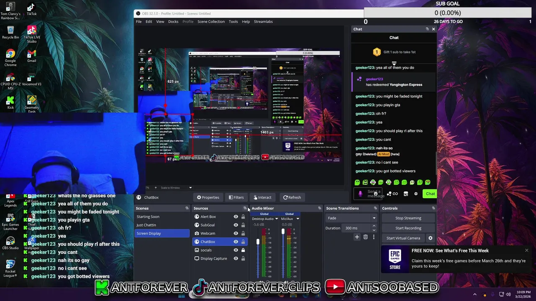Adjust Desktop Audio volume slider
Viewport: 536px width, 301px height.
pos(258,242)
